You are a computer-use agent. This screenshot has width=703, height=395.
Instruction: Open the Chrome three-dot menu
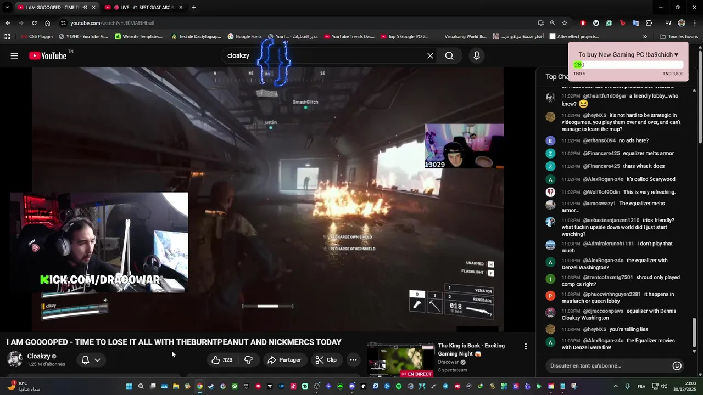pos(695,23)
